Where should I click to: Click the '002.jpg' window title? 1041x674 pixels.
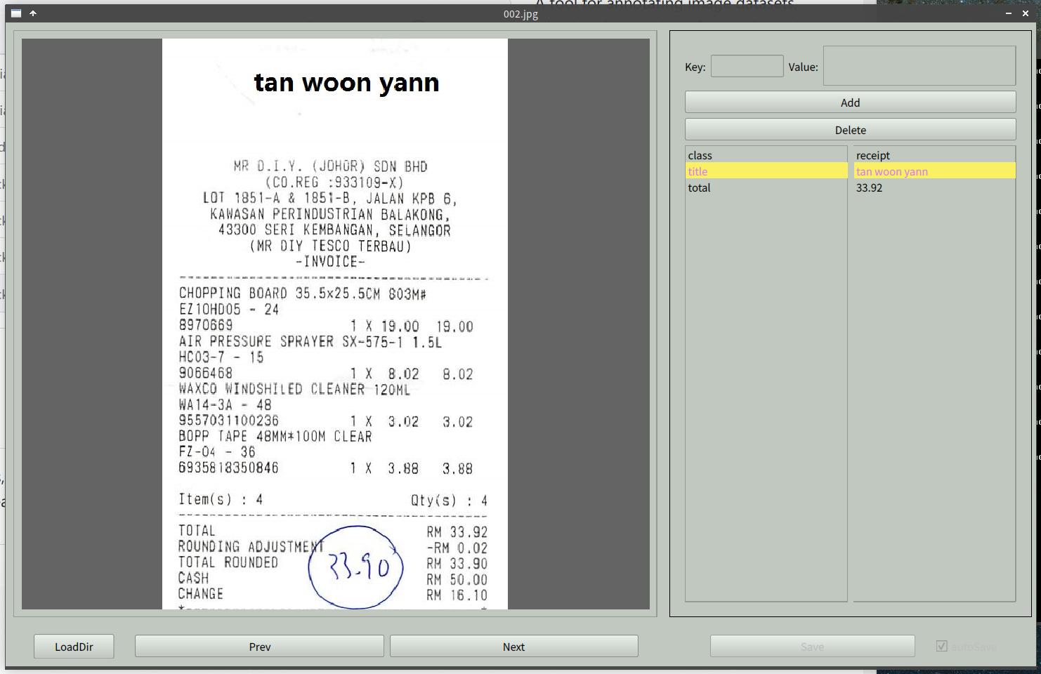520,13
